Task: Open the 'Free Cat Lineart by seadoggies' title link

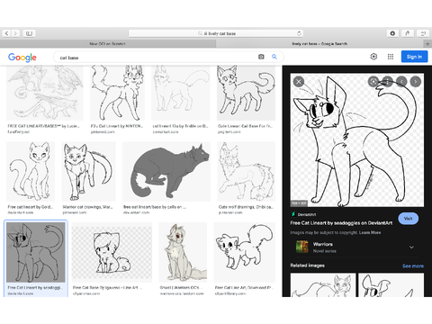Action: point(341,223)
